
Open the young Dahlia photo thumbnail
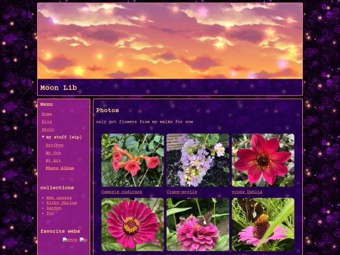(263, 161)
